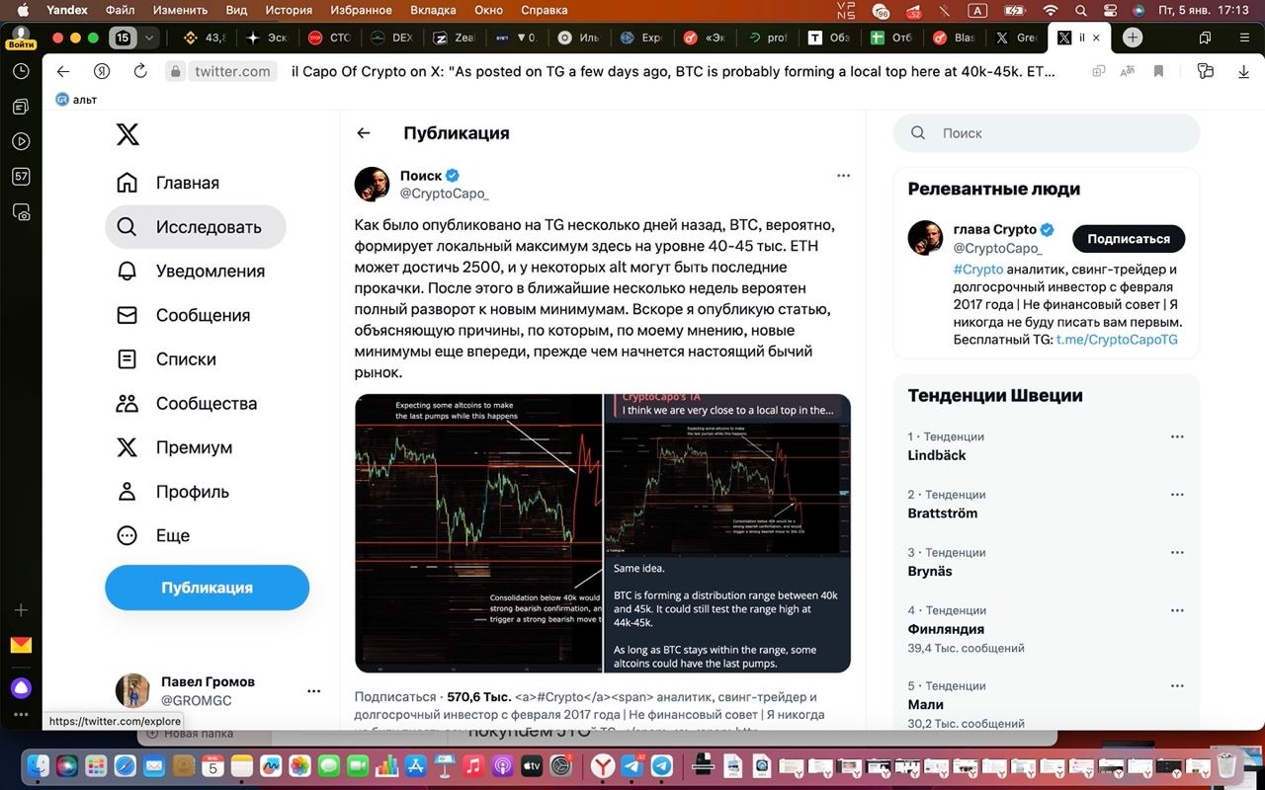Click the browser reload page icon
This screenshot has width=1265, height=790.
(140, 71)
